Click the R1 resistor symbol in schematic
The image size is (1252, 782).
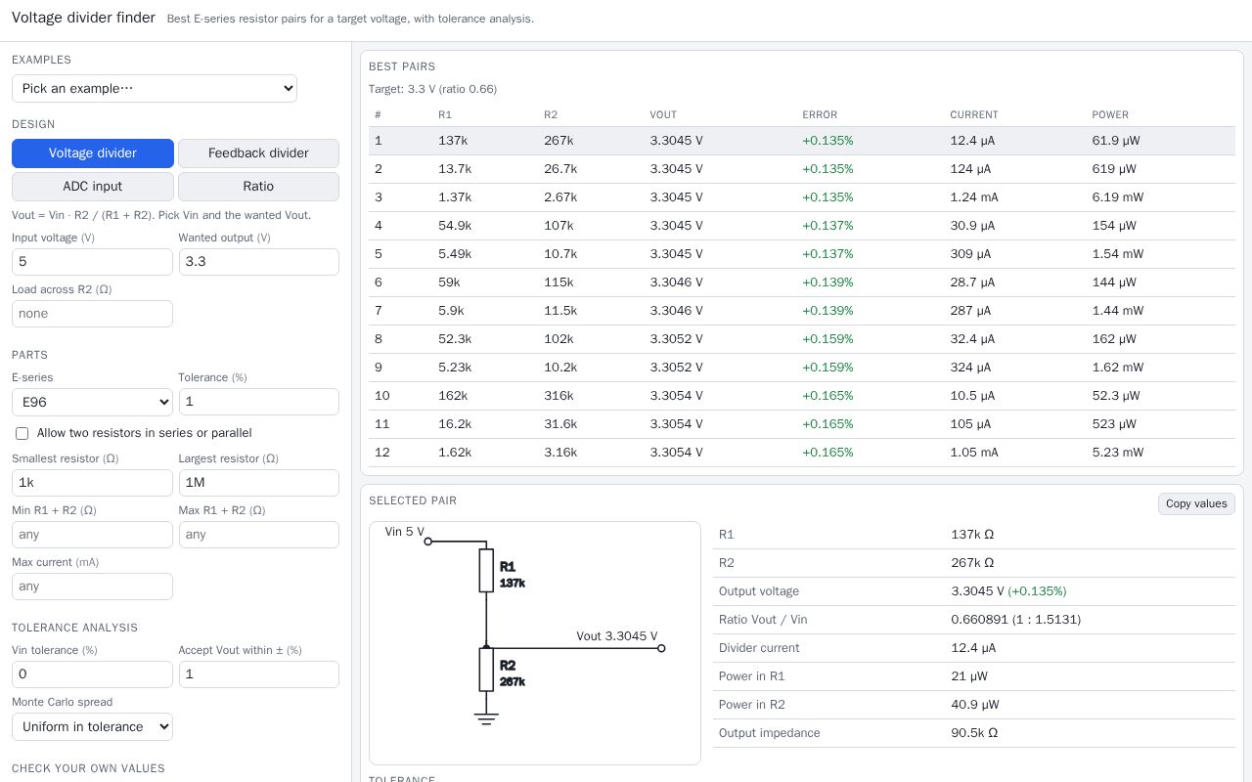pos(486,570)
